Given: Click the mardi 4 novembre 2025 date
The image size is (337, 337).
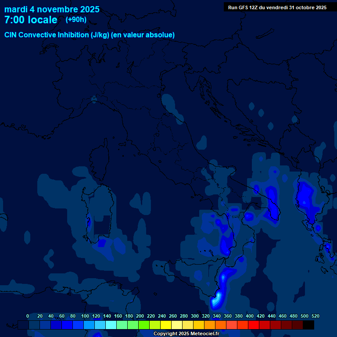Looking at the screenshot, I should 52,9.
